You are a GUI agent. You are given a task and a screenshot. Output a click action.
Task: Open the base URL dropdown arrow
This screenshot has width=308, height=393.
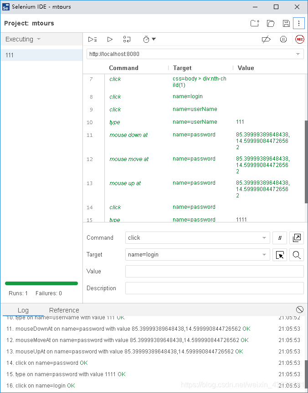click(x=298, y=54)
